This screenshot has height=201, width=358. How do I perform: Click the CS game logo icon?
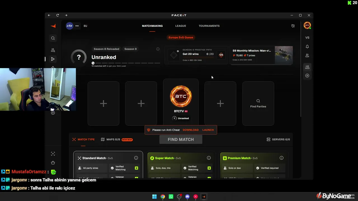69,26
